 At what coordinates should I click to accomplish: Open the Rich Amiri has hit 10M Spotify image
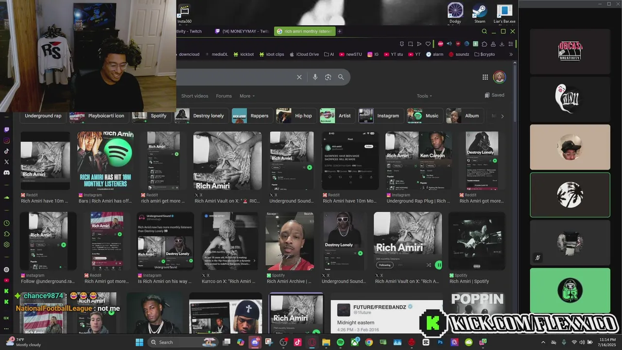pyautogui.click(x=105, y=160)
